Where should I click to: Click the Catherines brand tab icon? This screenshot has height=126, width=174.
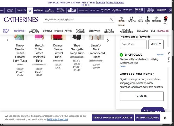30,11
